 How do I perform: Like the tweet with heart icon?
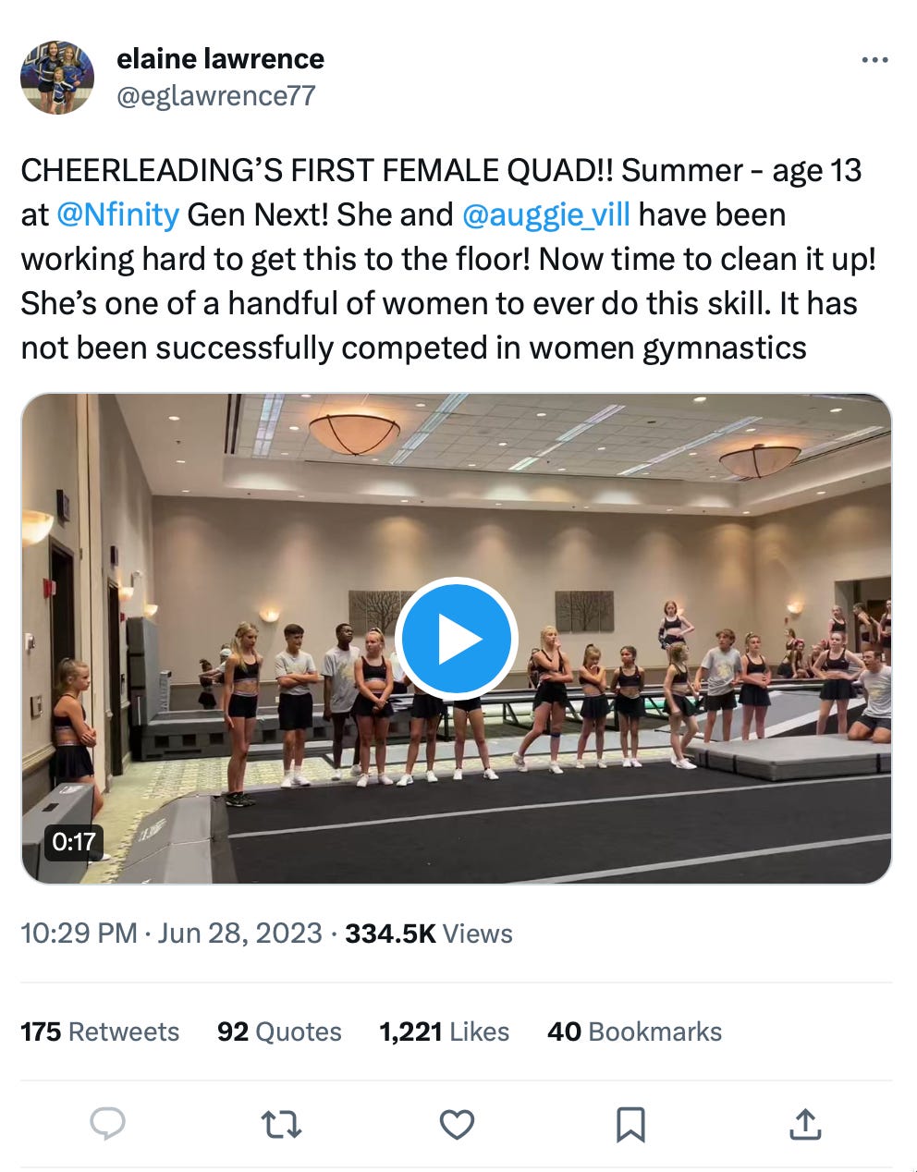click(457, 1124)
